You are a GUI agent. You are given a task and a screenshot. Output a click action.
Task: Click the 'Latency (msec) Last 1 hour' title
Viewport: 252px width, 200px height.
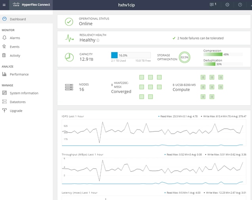[x=80, y=192]
